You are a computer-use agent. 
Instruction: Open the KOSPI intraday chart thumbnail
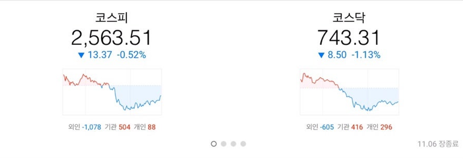tap(112, 92)
